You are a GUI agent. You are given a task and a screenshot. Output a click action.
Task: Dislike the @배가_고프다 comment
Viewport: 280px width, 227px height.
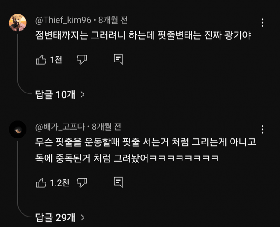[82, 182]
